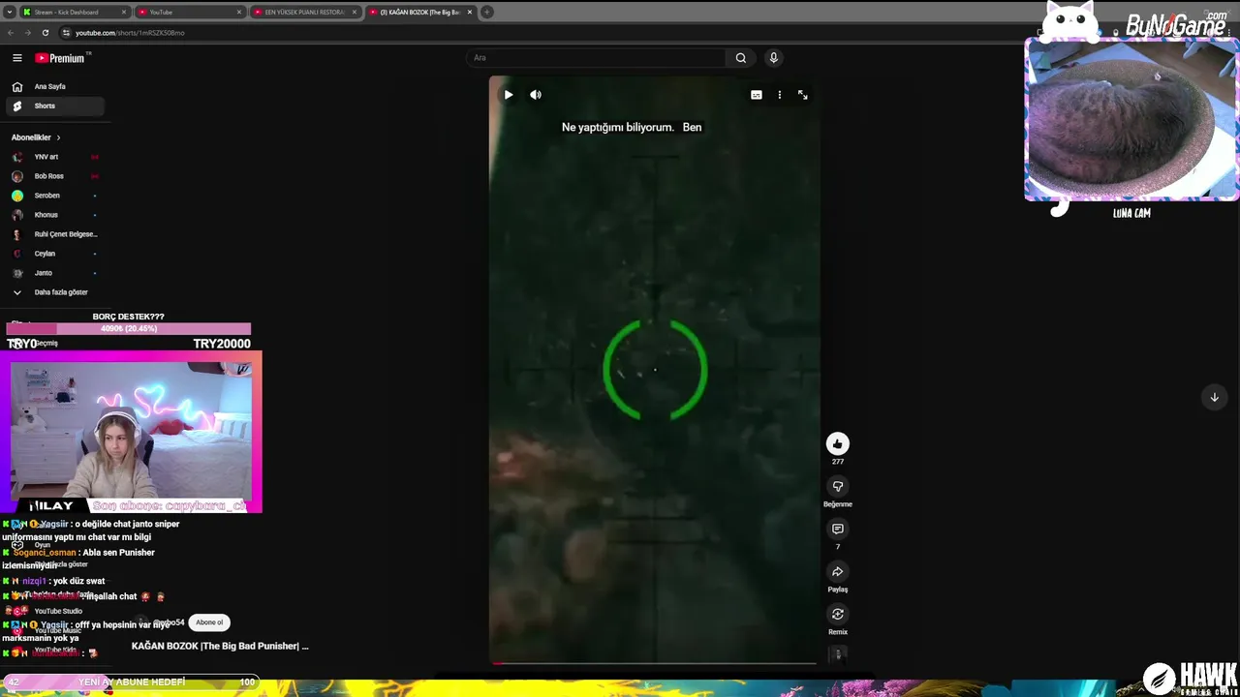
Task: Click the BORÇ DESTEK donation progress bar
Action: coord(128,328)
